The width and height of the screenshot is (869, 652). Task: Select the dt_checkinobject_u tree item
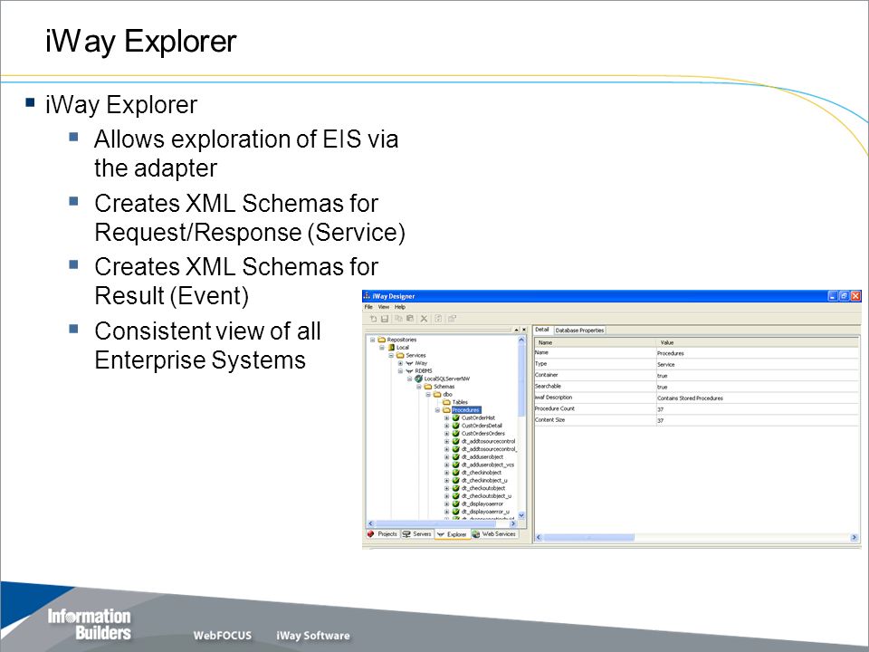pyautogui.click(x=484, y=481)
